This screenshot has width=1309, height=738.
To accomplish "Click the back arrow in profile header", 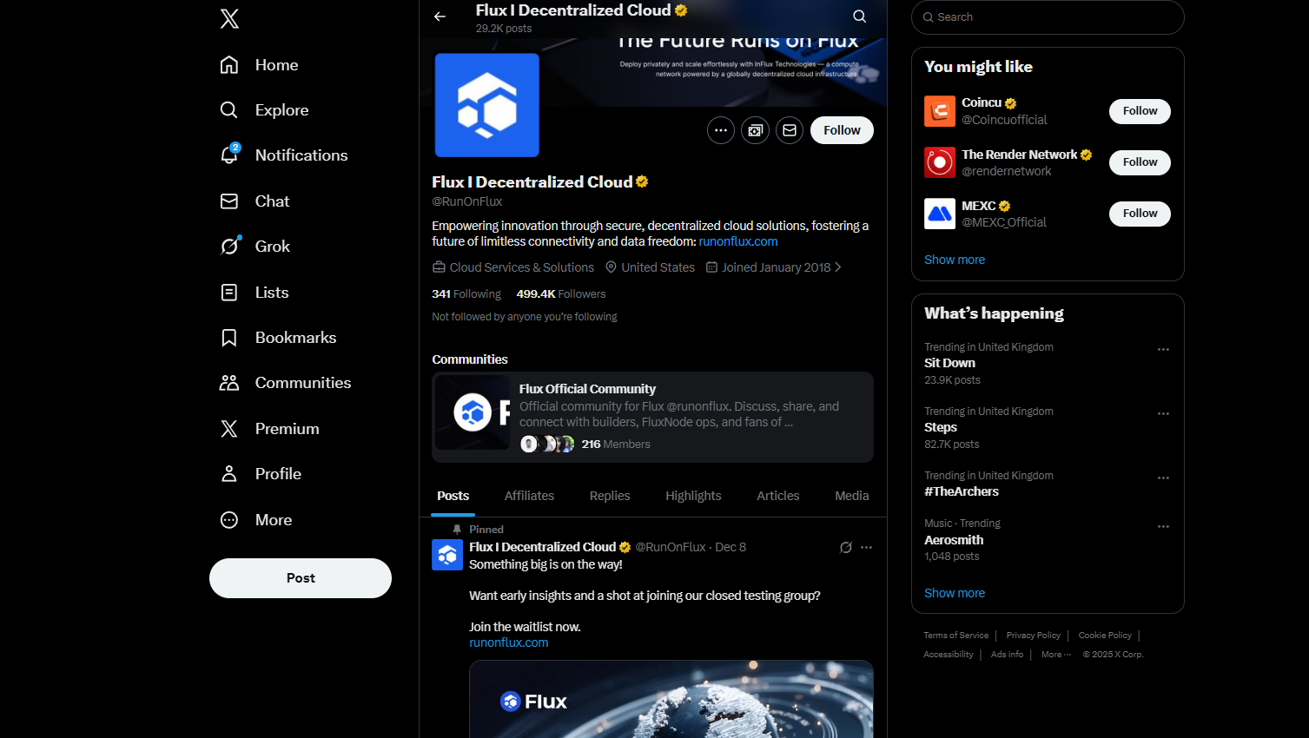I will (440, 16).
